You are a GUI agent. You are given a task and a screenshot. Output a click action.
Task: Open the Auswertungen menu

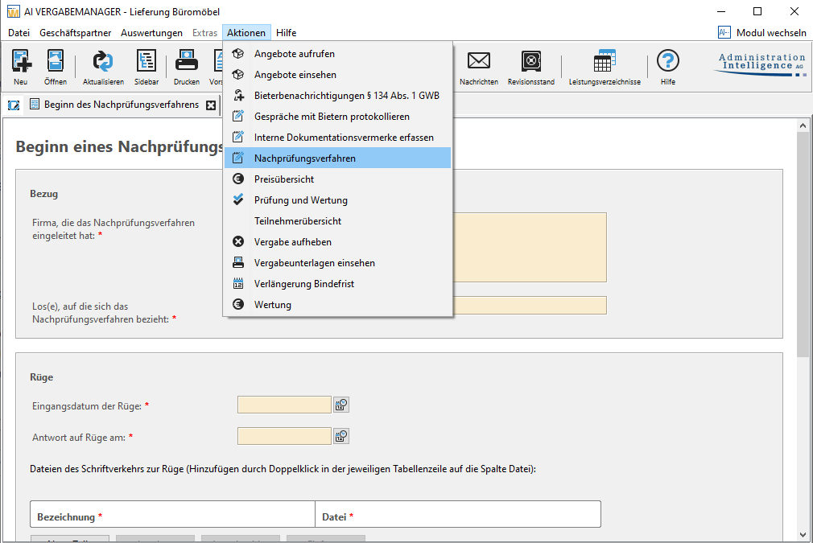point(151,33)
